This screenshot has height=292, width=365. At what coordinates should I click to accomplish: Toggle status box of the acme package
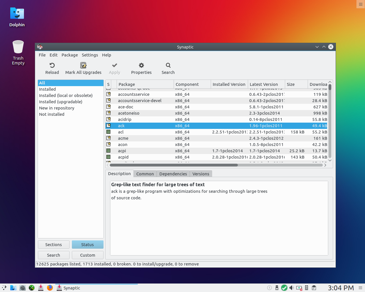coord(108,138)
